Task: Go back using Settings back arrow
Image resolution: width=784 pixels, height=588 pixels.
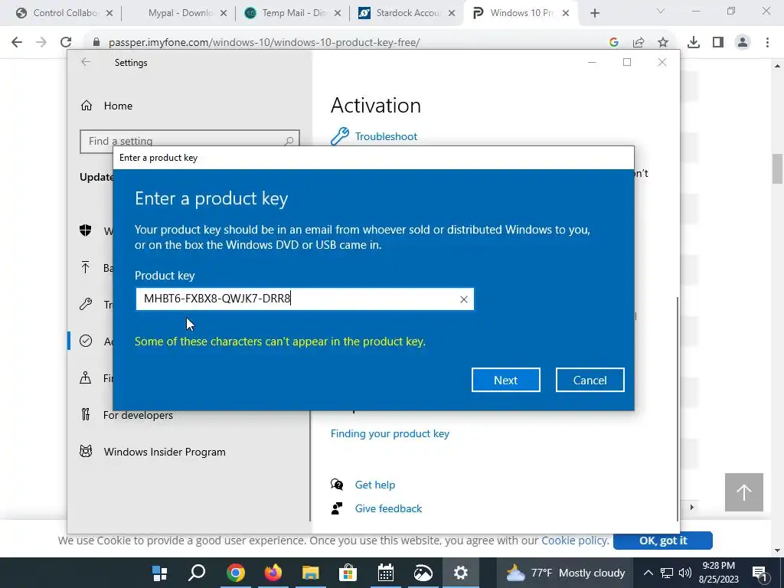Action: (86, 62)
